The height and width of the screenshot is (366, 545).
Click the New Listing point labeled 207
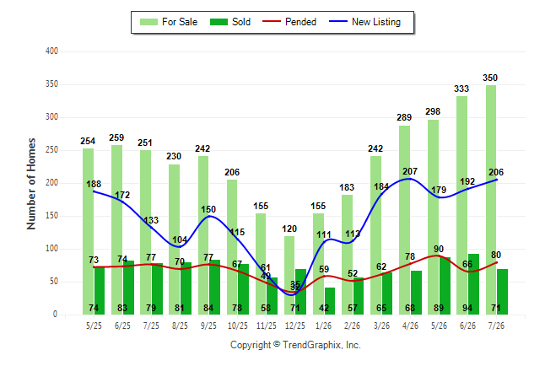[410, 179]
